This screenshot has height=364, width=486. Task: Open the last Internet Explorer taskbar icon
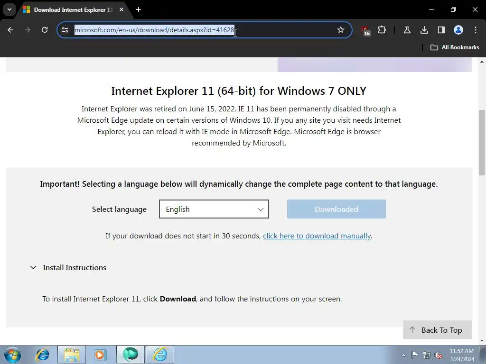coord(160,355)
